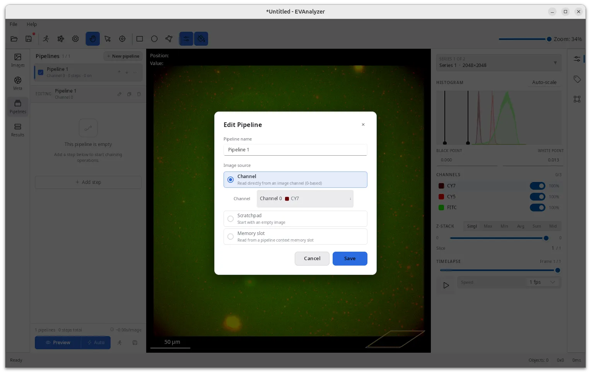This screenshot has width=591, height=374.
Task: Select the Memory slot image source option
Action: [x=295, y=237]
